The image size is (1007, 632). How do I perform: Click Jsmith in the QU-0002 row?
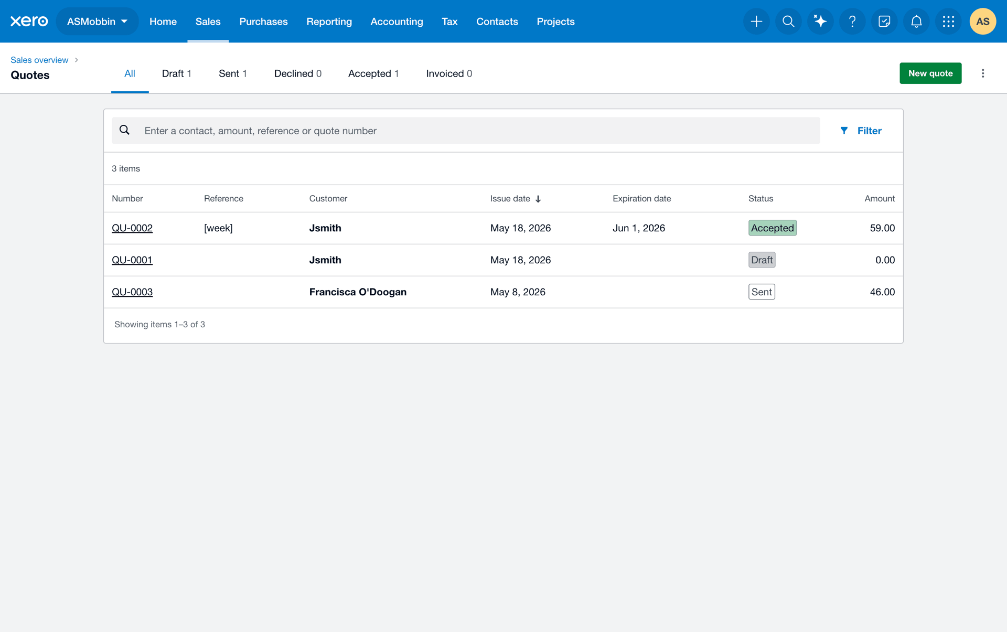point(325,228)
